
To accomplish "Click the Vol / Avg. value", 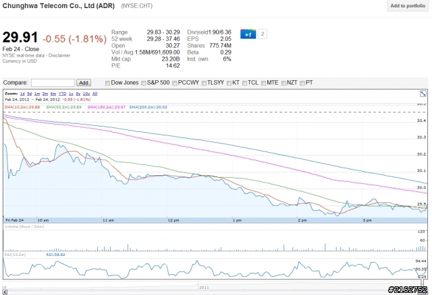I will pyautogui.click(x=157, y=53).
